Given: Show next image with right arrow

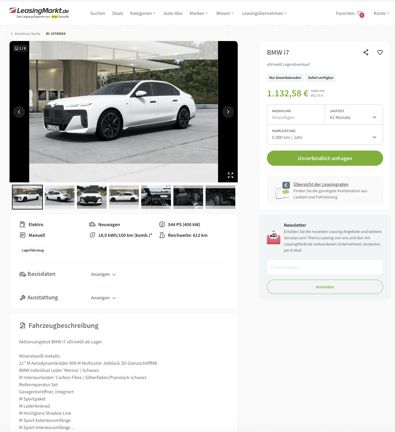Looking at the screenshot, I should [x=228, y=112].
